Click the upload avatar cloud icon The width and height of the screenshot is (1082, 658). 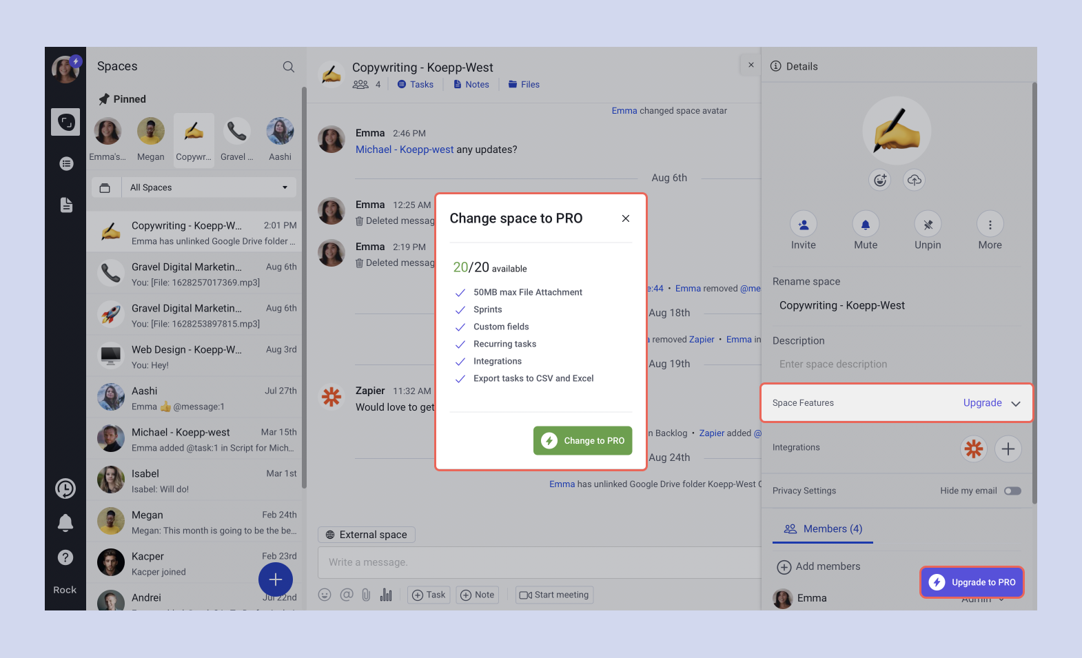(x=914, y=181)
